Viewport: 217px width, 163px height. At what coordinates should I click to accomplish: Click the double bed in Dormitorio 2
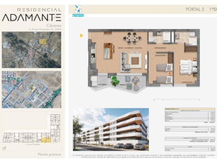point(189,67)
